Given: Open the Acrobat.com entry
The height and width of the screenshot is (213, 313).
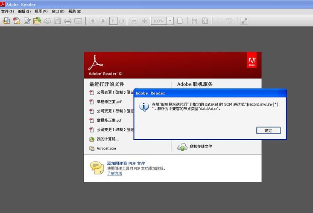Looking at the screenshot, I should coord(106,149).
